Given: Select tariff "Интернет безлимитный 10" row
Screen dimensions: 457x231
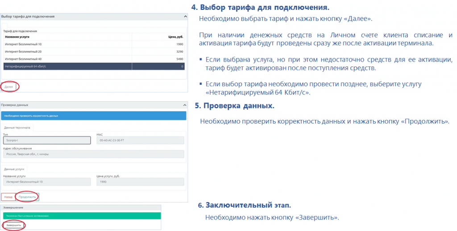Looking at the screenshot, I should (93, 45).
